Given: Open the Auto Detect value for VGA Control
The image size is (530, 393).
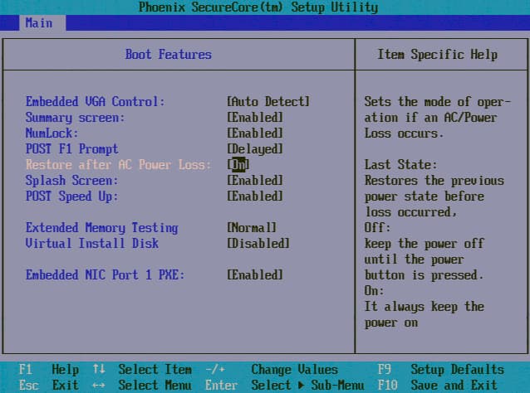Looking at the screenshot, I should (x=267, y=102).
